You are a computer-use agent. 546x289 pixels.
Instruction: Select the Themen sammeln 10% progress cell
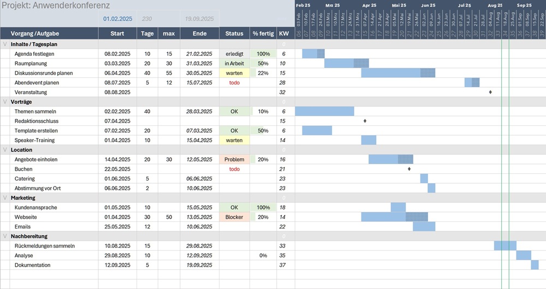(263, 111)
